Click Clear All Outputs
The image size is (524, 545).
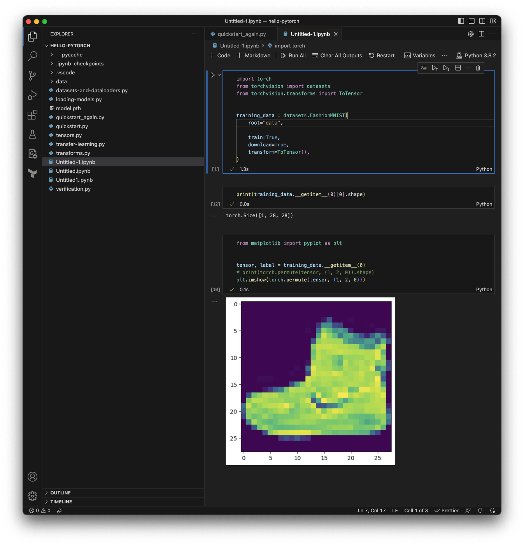[337, 56]
